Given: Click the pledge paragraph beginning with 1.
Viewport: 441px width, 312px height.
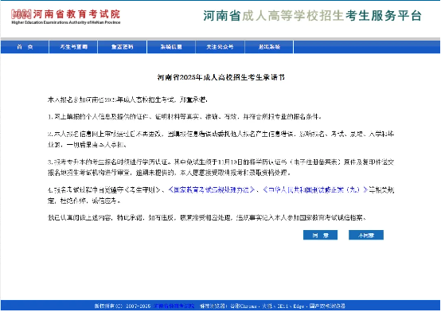Looking at the screenshot, I should pyautogui.click(x=185, y=116).
